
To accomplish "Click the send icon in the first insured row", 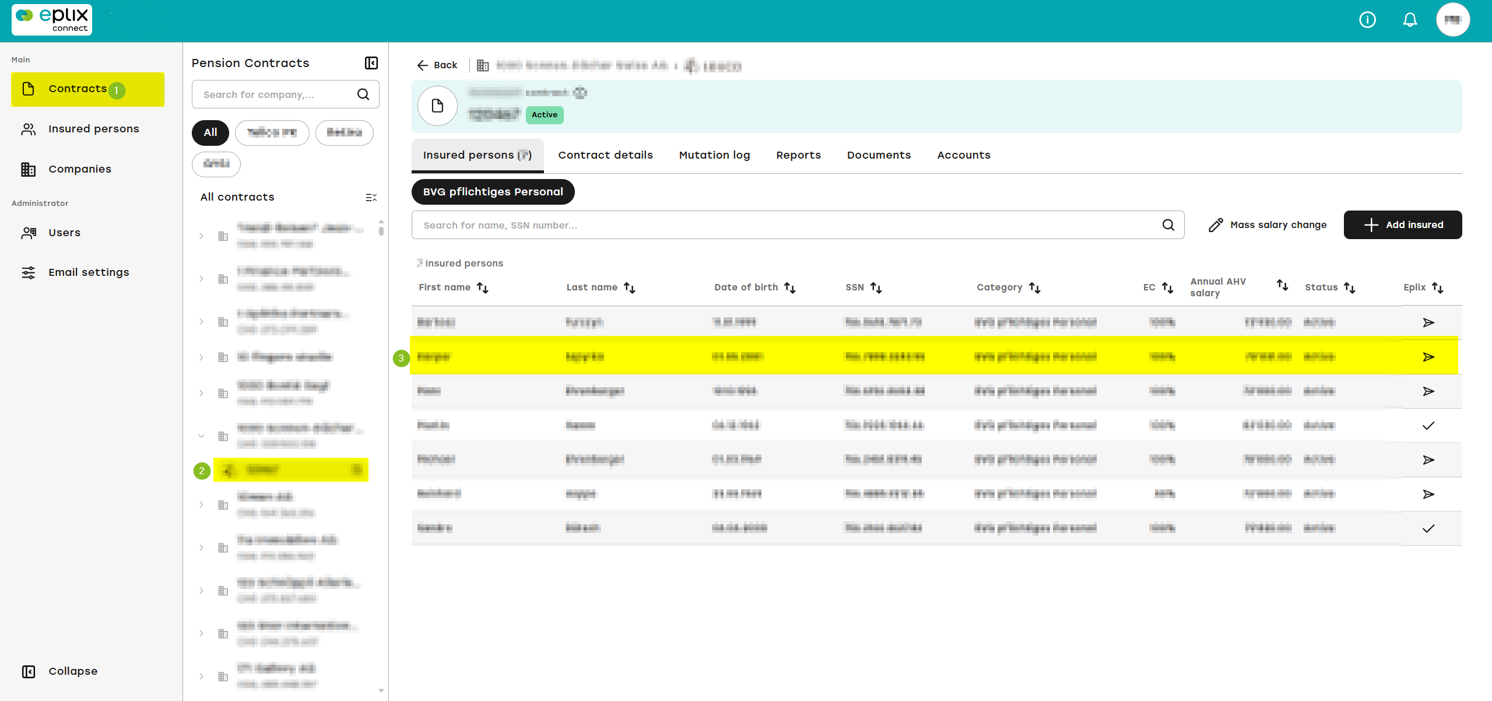I will coord(1428,323).
